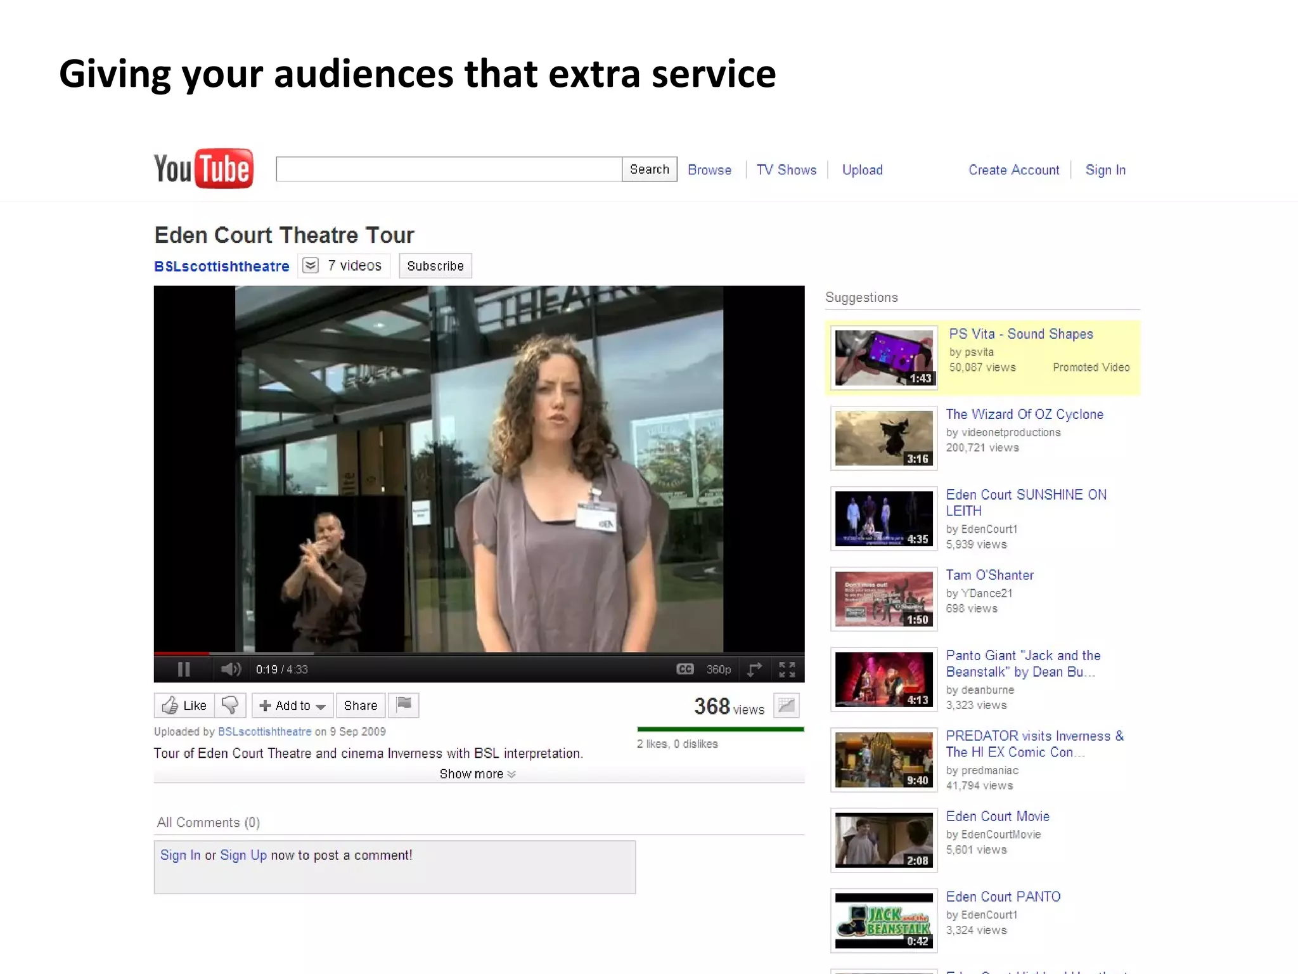The image size is (1298, 974).
Task: Open Panto Giant "Jack and the Beanstalk" title
Action: coord(1023,663)
